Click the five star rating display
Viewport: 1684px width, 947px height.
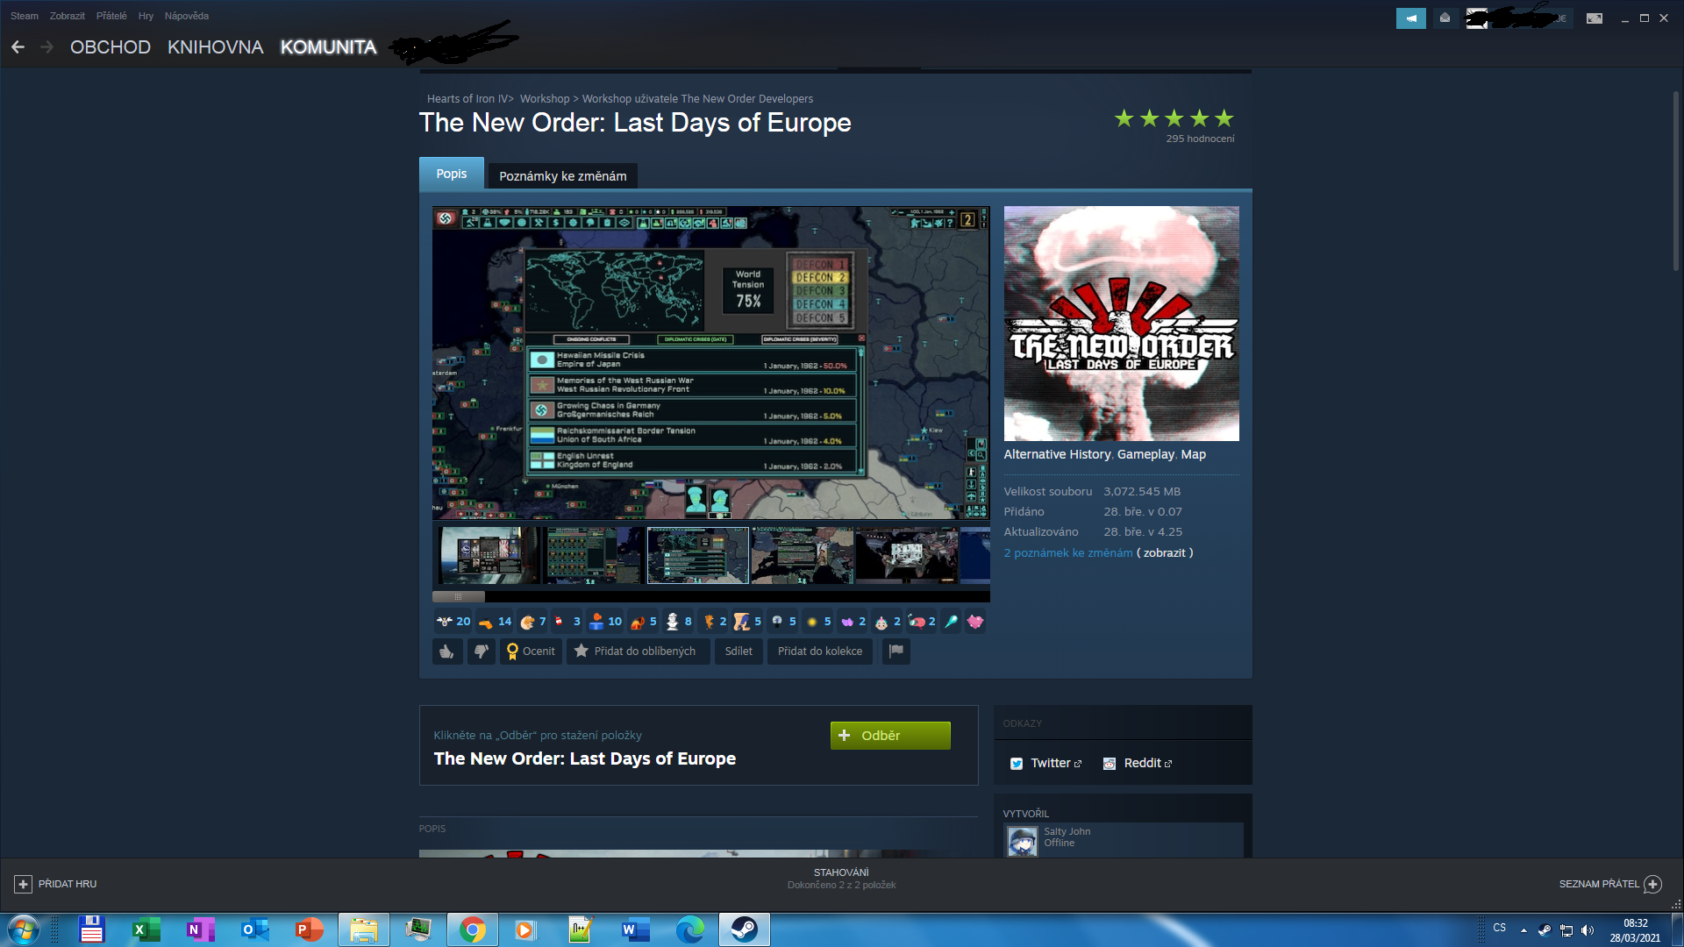[1174, 118]
